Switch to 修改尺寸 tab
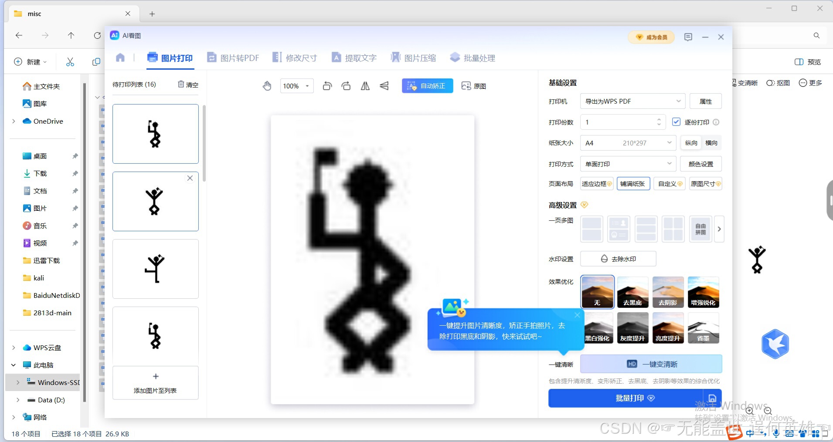The image size is (833, 442). point(295,58)
